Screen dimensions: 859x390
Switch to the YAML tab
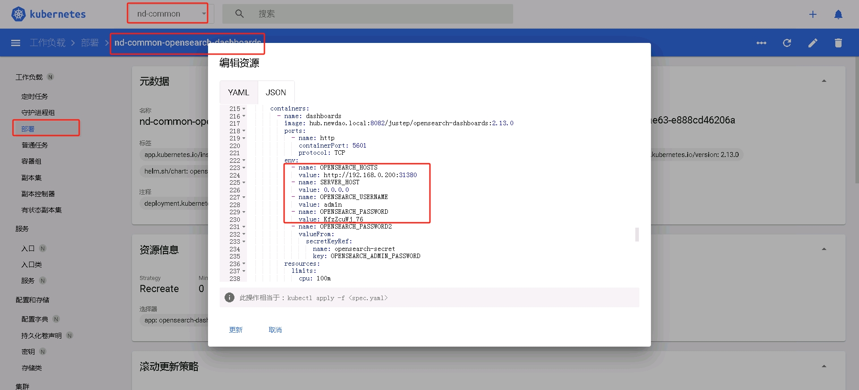click(x=238, y=93)
